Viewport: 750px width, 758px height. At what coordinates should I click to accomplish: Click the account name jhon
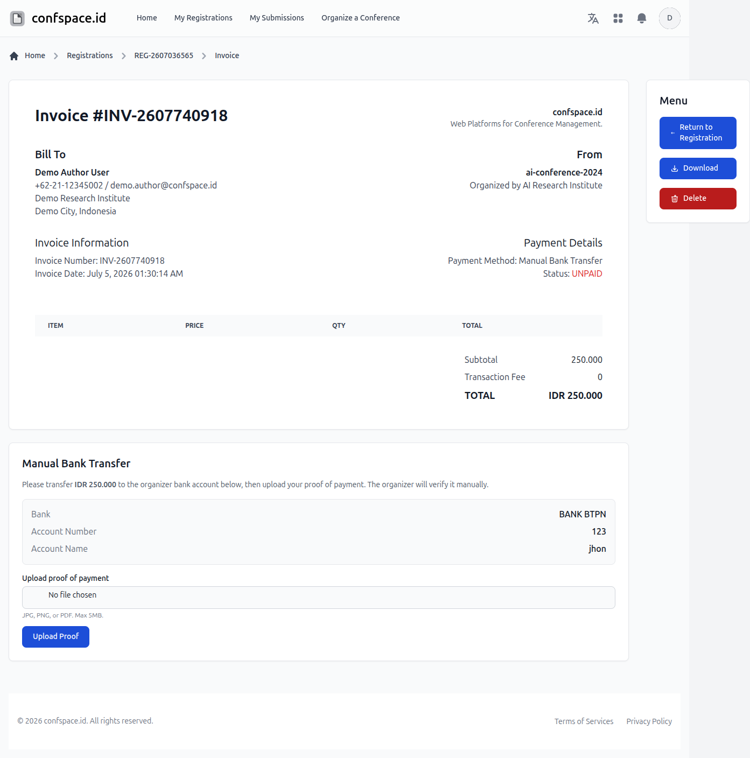pyautogui.click(x=597, y=549)
